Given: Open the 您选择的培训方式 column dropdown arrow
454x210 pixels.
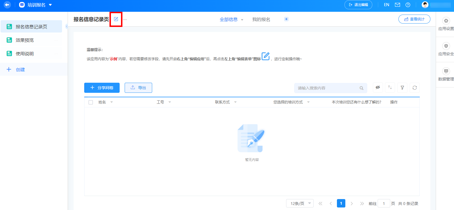Looking at the screenshot, I should pyautogui.click(x=308, y=102).
